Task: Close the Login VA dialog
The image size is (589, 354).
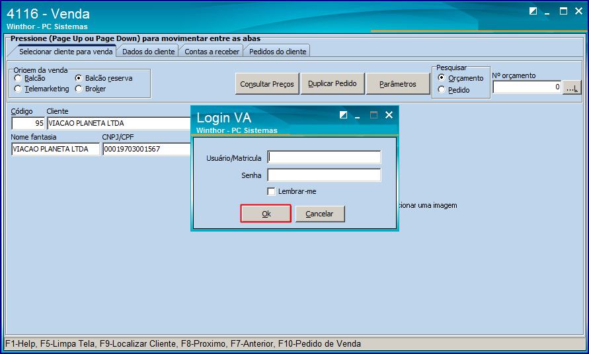Action: (389, 115)
